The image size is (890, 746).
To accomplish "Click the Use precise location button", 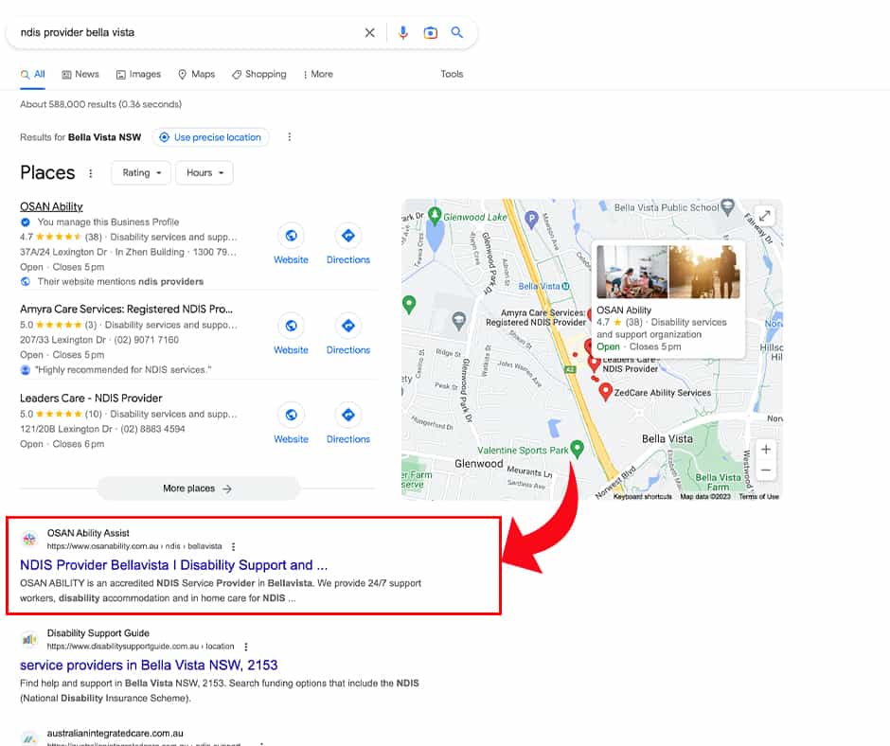I will pos(210,137).
